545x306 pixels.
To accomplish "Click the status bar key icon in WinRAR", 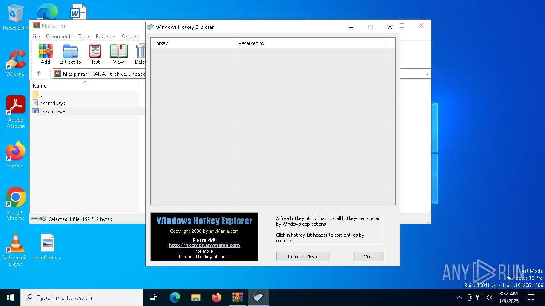I will [43, 219].
